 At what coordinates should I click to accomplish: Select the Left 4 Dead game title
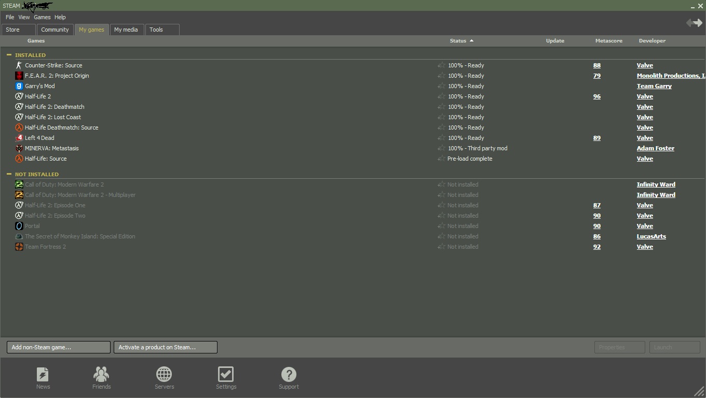coord(39,138)
